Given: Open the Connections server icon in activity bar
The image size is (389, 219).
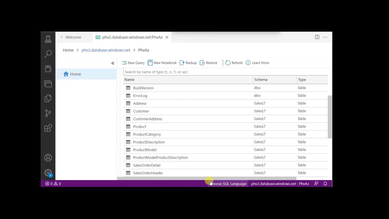Looking at the screenshot, I should tap(48, 39).
